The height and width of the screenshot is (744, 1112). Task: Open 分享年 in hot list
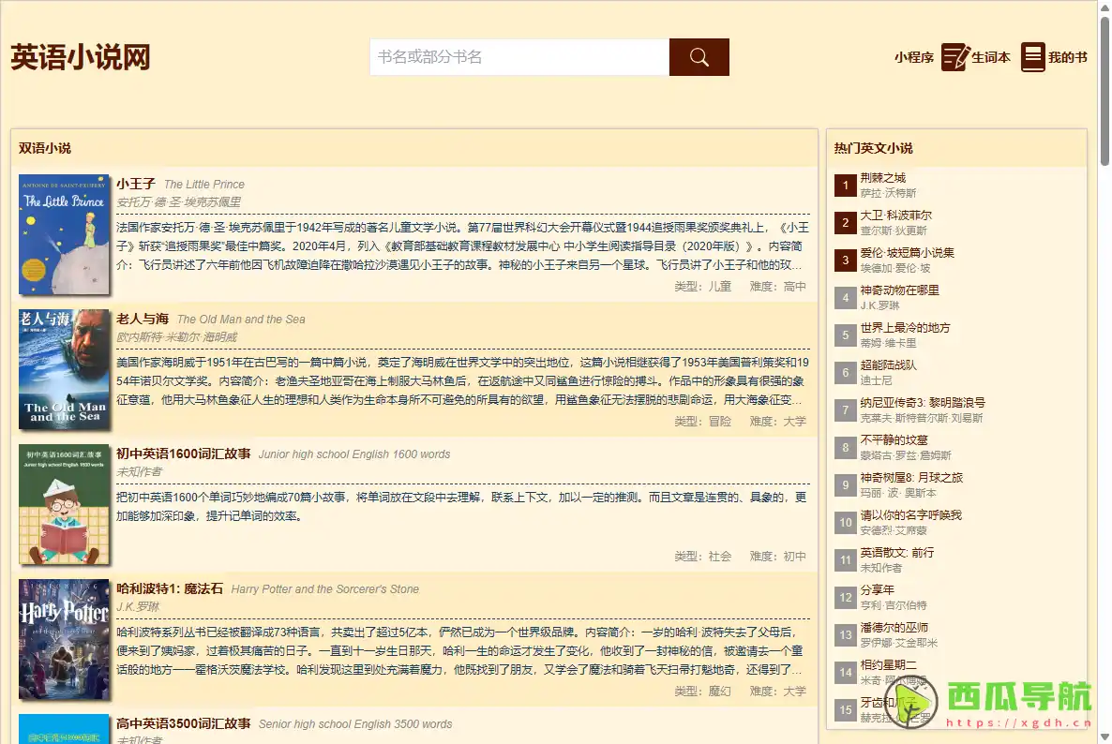pos(878,590)
